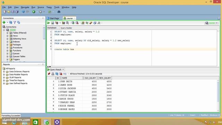Click the Explain Plan icon in the worksheet toolbar
The image size is (222, 125).
(x=57, y=23)
